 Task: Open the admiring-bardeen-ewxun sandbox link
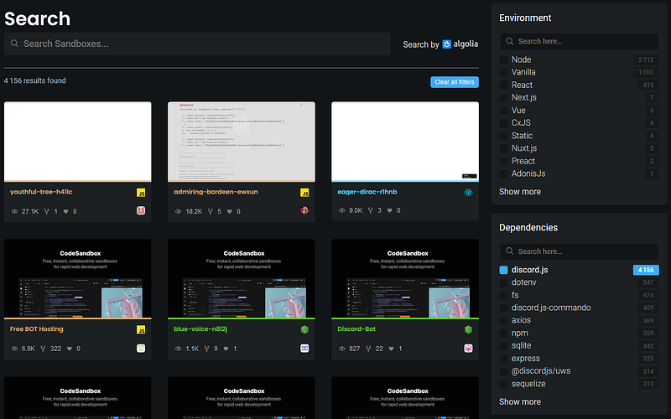coord(216,192)
